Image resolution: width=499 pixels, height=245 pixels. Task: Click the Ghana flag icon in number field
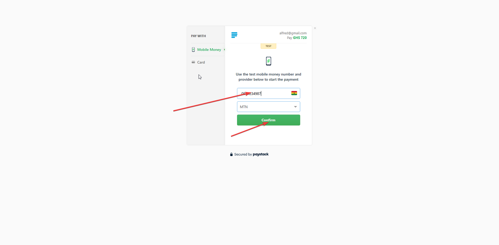click(x=294, y=93)
